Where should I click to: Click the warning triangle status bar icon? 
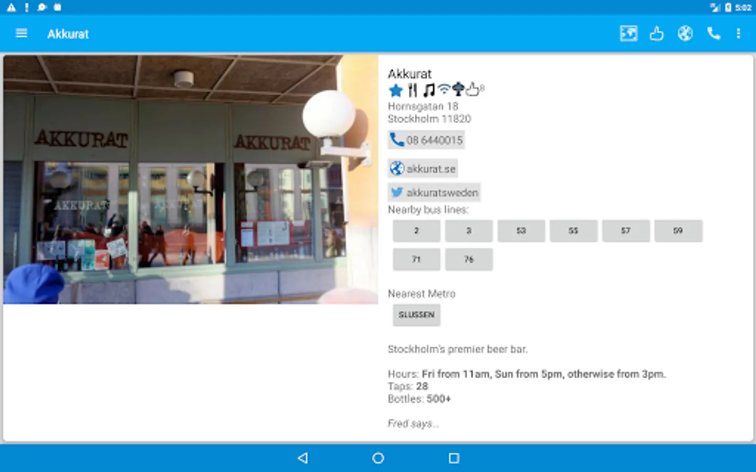click(11, 7)
